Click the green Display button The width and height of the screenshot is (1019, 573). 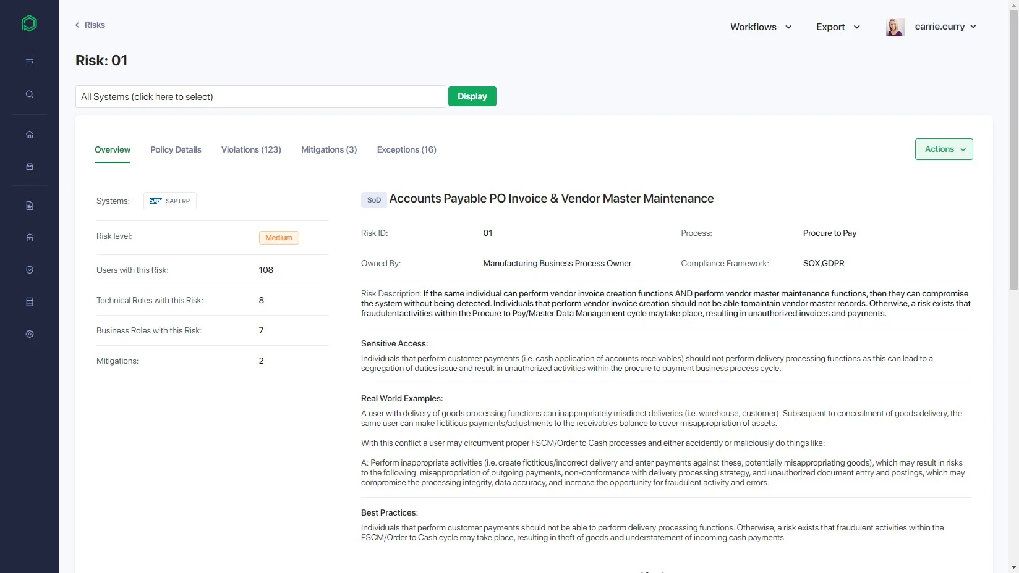click(472, 96)
